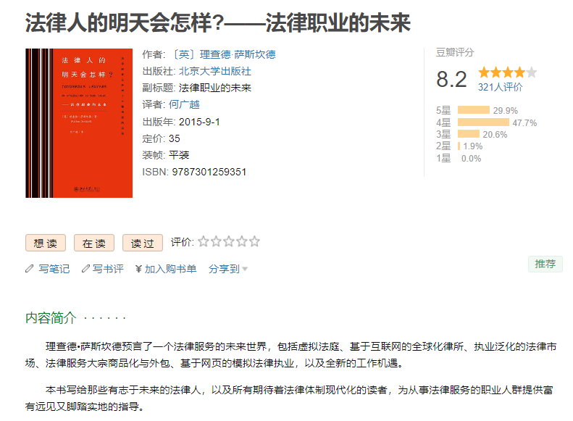Viewport: 573px width, 421px height.
Task: Open publisher link 北京大学出版社
Action: [215, 71]
